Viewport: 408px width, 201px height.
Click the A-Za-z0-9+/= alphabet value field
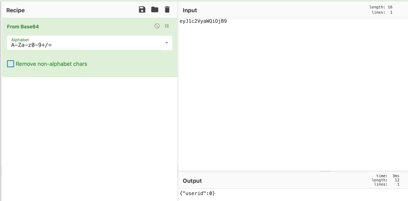(80, 45)
